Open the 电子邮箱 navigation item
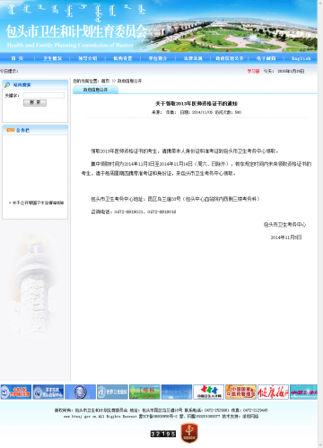This screenshot has width=323, height=448. 266,58
